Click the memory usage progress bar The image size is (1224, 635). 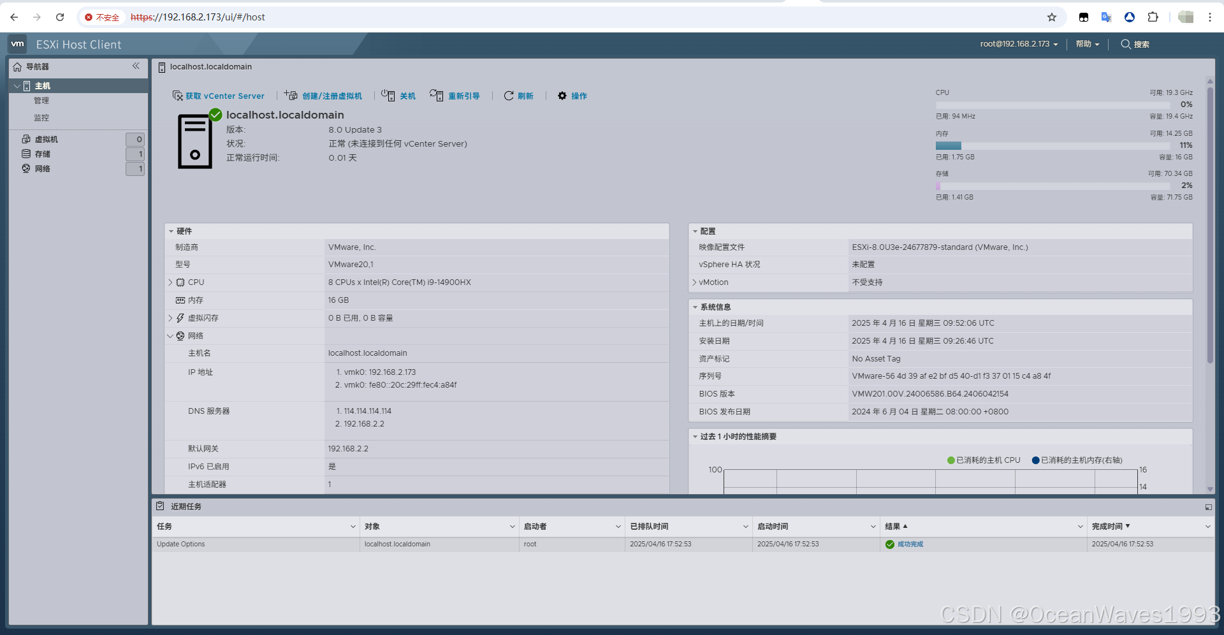coord(1053,146)
